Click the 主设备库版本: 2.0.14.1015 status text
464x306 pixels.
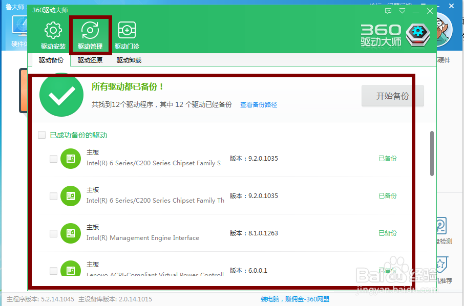(115, 299)
